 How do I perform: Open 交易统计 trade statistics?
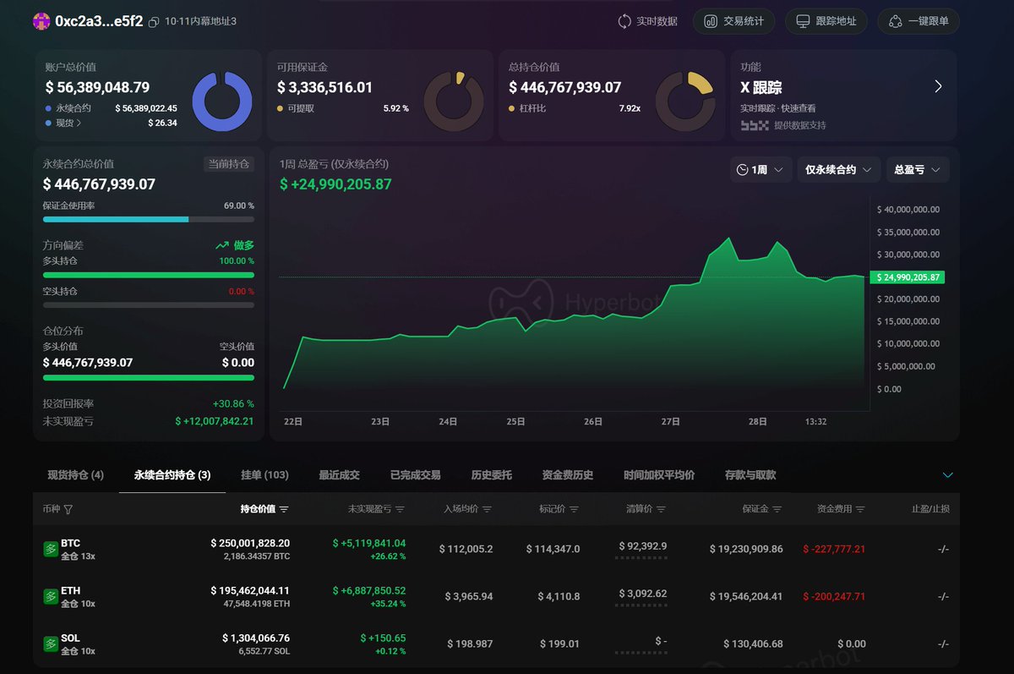click(x=734, y=21)
